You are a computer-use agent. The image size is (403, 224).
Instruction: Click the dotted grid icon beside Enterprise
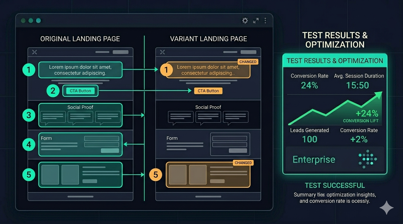point(368,159)
